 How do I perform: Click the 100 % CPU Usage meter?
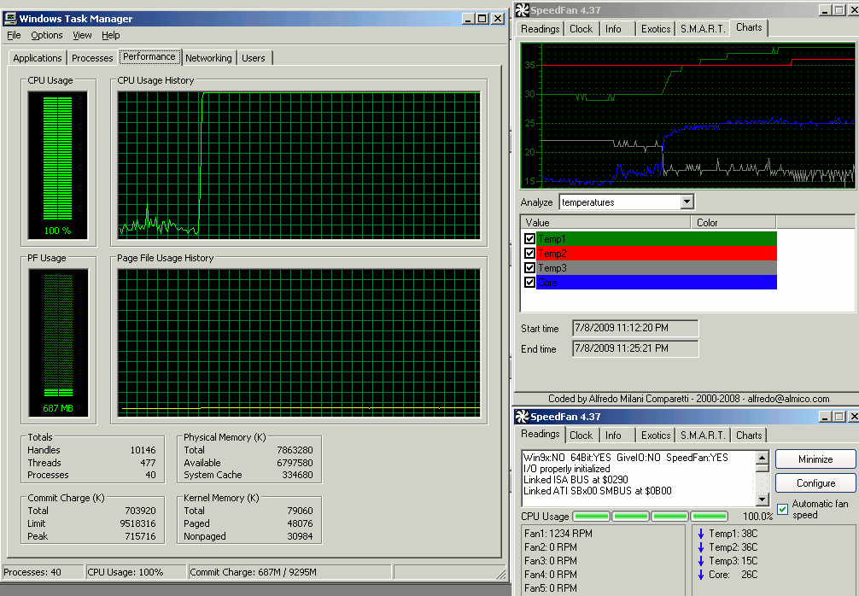click(x=57, y=164)
